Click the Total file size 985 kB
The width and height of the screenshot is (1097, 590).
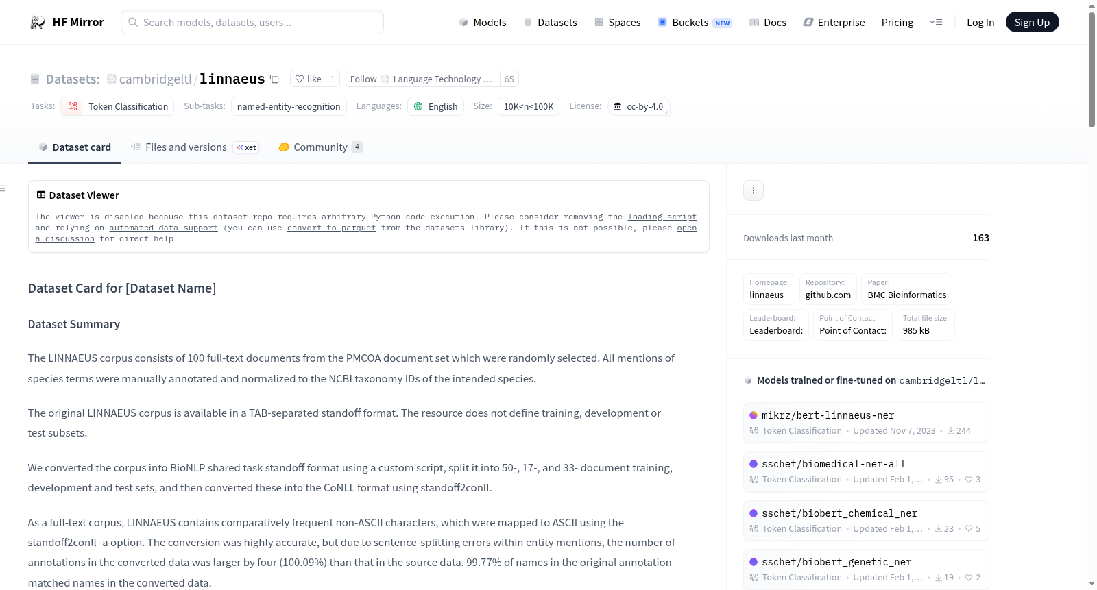click(x=926, y=324)
